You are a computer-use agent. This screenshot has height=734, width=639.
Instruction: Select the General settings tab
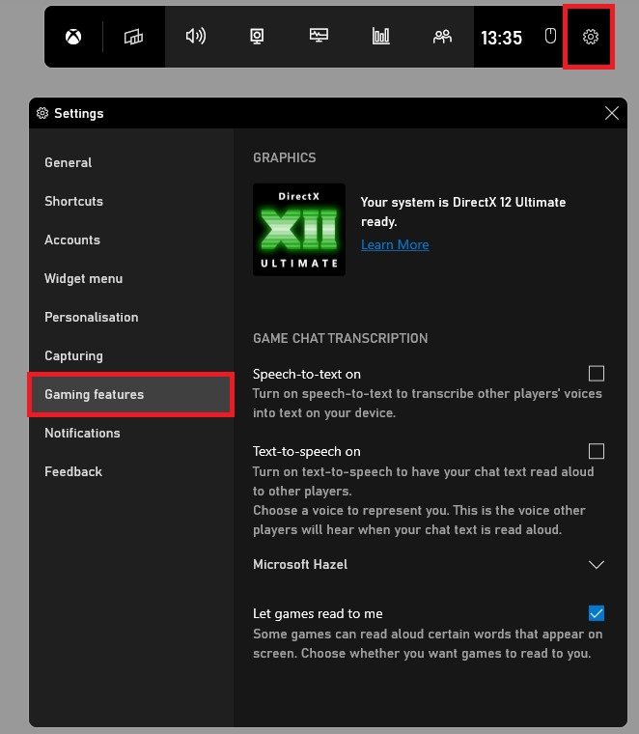tap(69, 162)
